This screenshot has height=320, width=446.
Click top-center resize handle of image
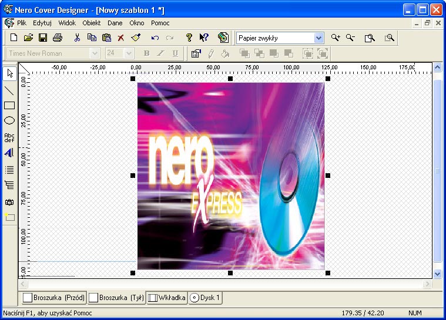click(230, 79)
